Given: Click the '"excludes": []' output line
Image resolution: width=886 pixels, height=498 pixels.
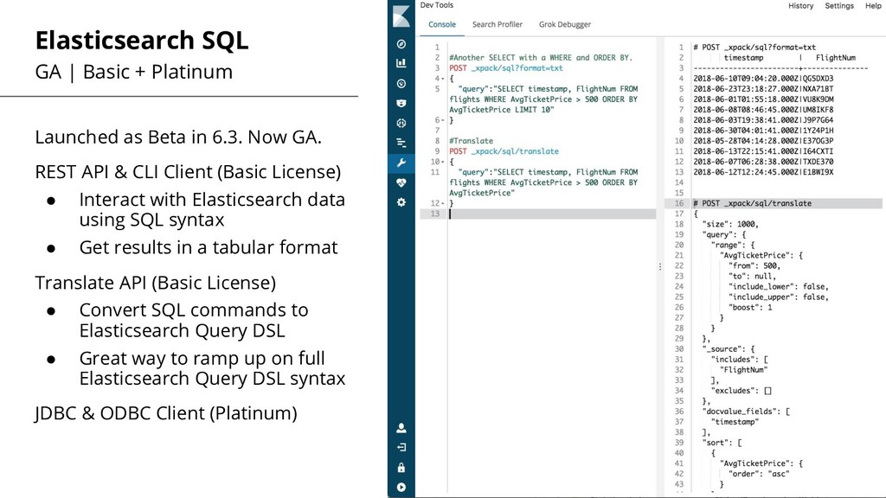Looking at the screenshot, I should tap(741, 391).
